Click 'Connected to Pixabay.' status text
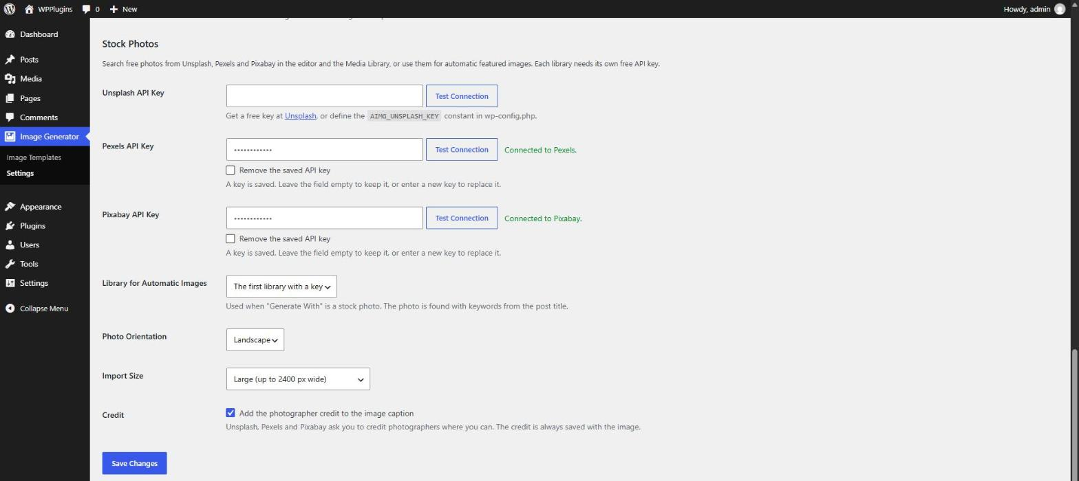Image resolution: width=1079 pixels, height=481 pixels. (543, 219)
